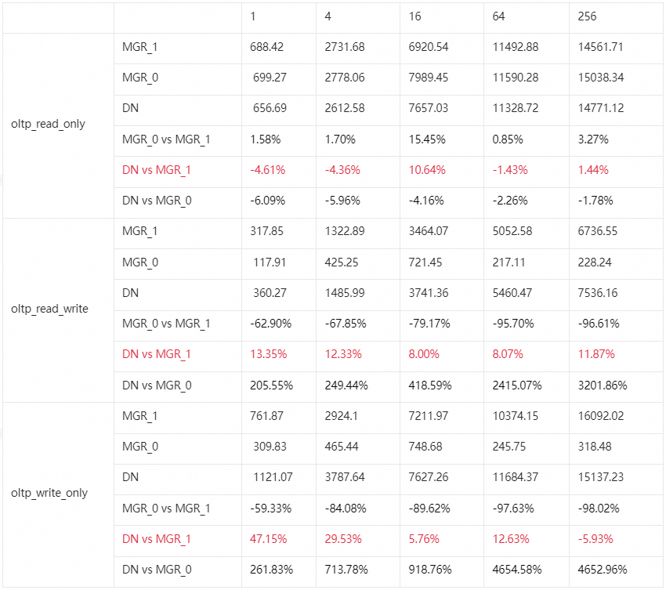The width and height of the screenshot is (666, 590).
Task: Click the red 47.15% cell
Action: pos(268,539)
